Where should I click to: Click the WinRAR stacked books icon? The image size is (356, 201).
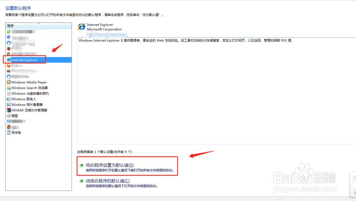(9, 110)
